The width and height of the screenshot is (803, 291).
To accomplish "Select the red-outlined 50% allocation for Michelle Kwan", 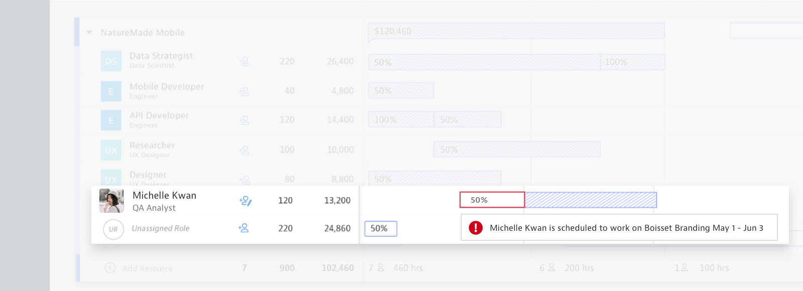I will [x=492, y=200].
